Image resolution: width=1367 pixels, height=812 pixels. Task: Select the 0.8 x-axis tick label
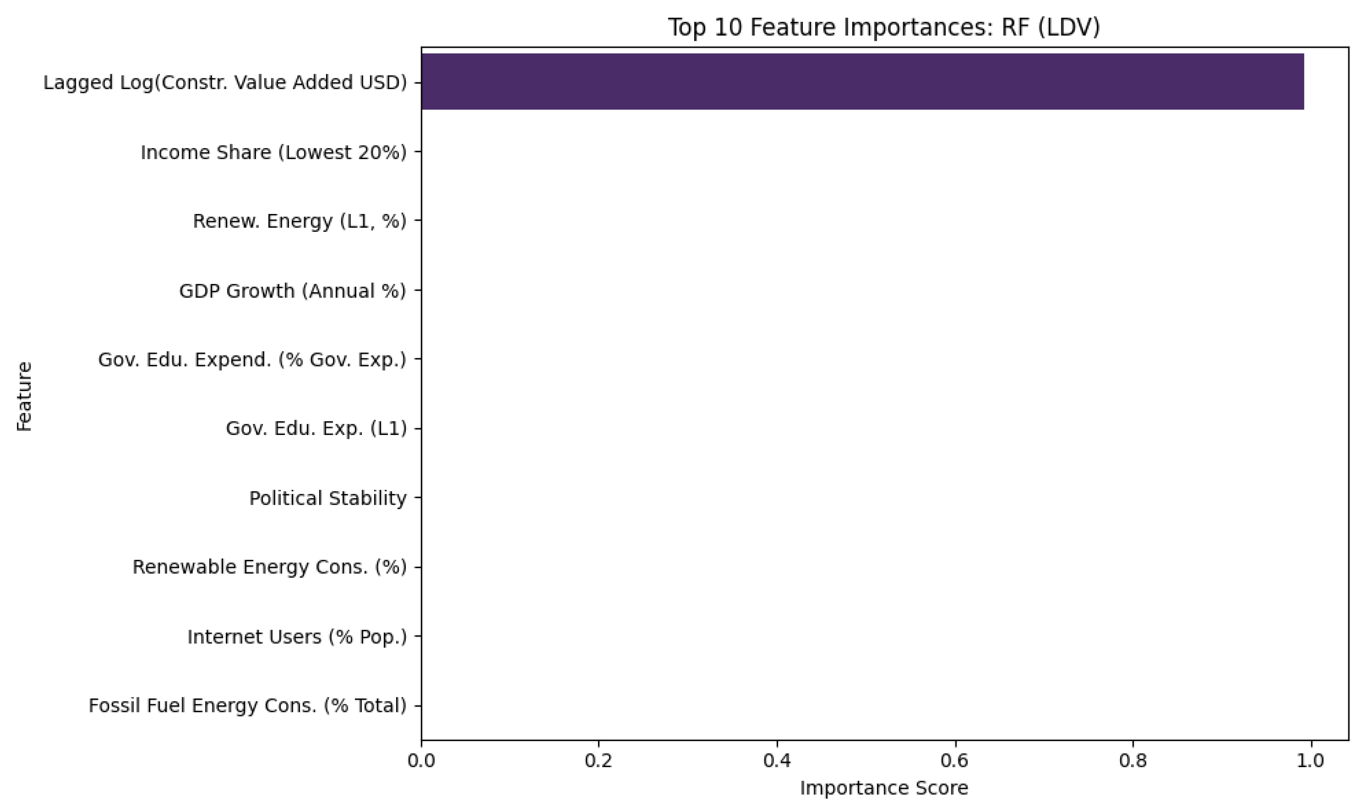pos(1133,761)
